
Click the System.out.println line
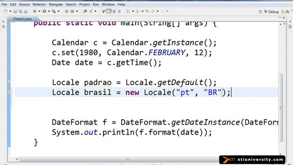coord(132,132)
